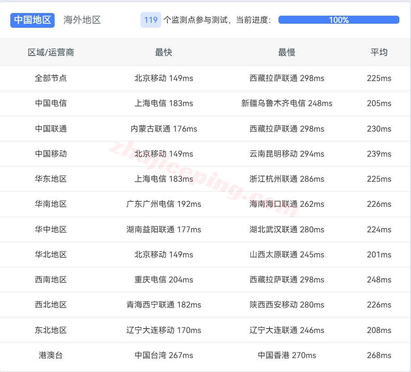Click 中国香港 270ms cell
Viewport: 411px width, 372px height.
click(287, 355)
